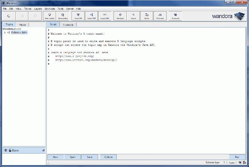Switch to the R console tab
249x167 pixels.
68,24
